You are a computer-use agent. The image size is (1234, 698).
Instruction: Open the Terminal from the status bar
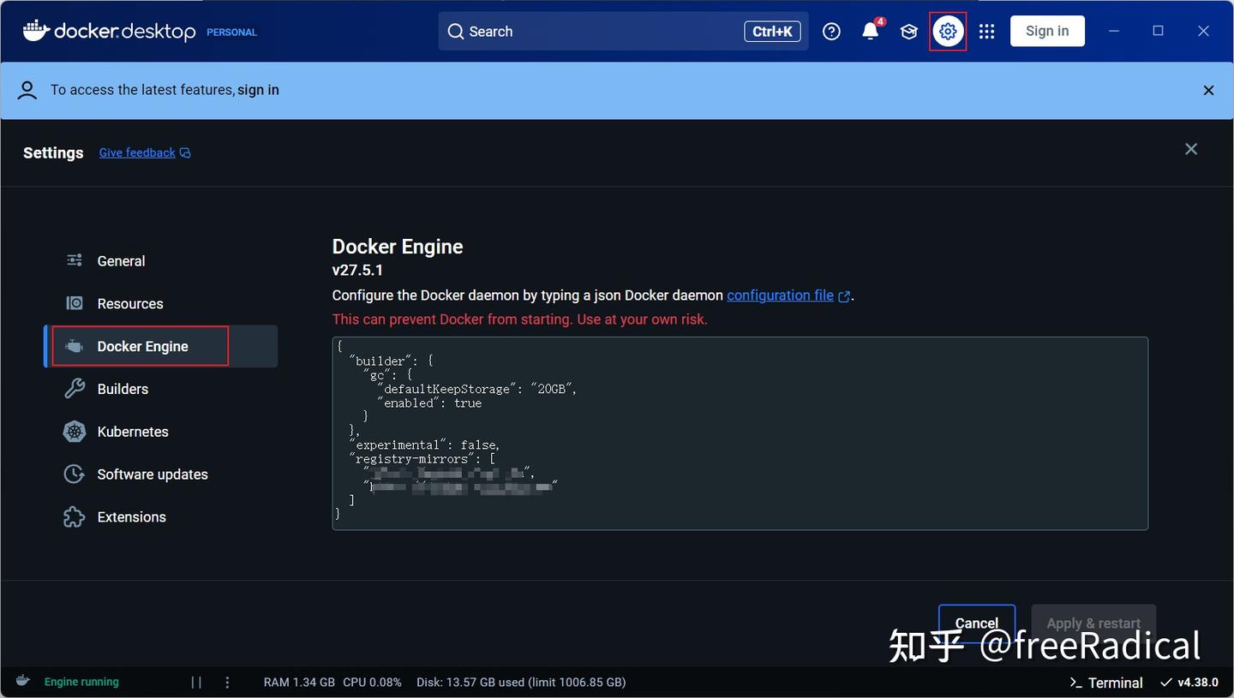pyautogui.click(x=1105, y=682)
